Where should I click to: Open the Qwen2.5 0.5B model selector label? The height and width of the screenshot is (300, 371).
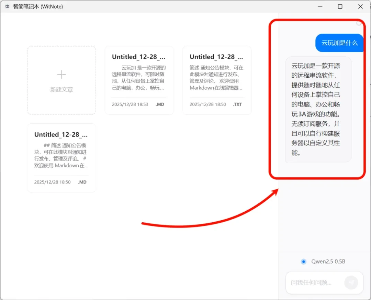pyautogui.click(x=328, y=262)
